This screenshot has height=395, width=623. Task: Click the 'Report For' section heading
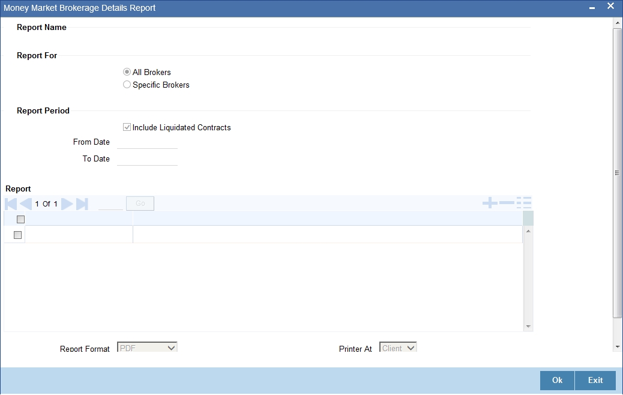(x=37, y=56)
